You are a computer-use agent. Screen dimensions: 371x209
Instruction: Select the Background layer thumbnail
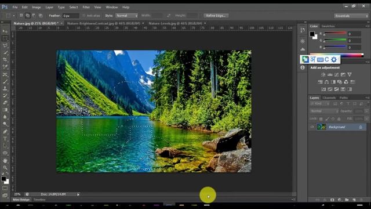coord(322,127)
